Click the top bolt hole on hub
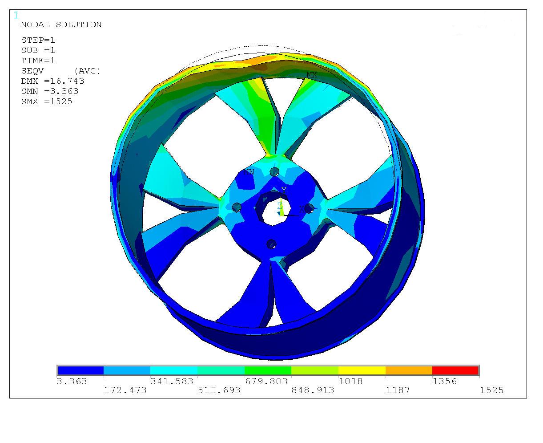543x443 pixels. click(274, 172)
